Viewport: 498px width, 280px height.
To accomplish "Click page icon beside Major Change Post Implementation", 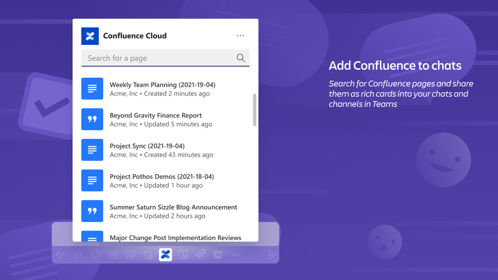I will 92,236.
